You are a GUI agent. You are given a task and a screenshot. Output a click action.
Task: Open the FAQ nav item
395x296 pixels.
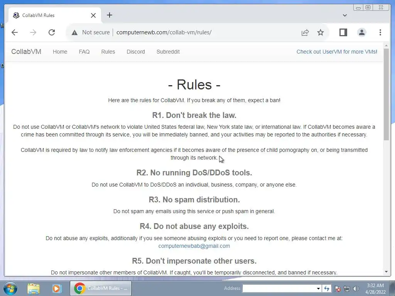[x=84, y=52]
